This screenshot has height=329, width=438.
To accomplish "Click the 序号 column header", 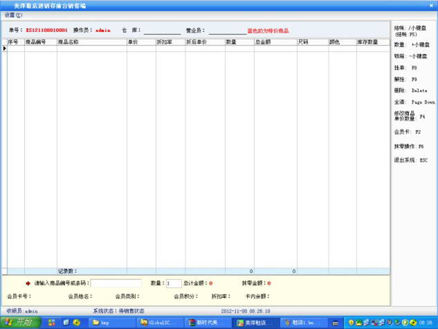I will (16, 42).
